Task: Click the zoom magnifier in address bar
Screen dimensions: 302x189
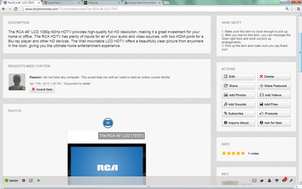Action: tap(287, 9)
